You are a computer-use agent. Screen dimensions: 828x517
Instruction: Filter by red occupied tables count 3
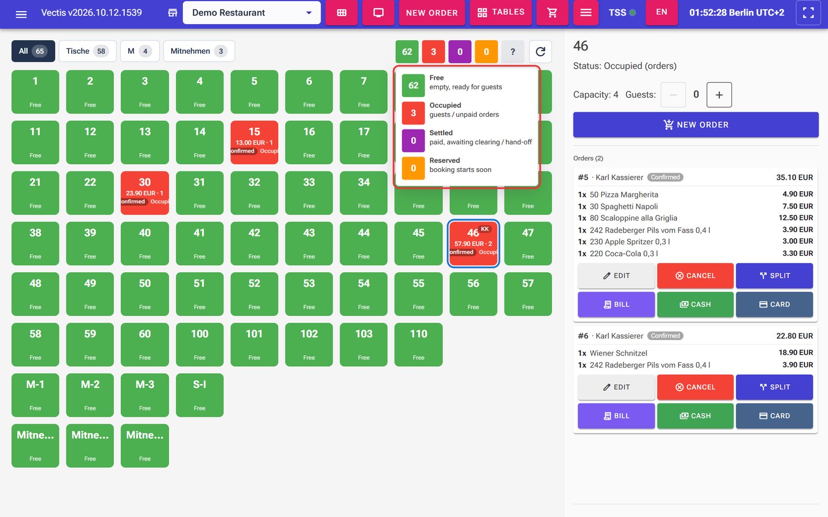pos(433,52)
